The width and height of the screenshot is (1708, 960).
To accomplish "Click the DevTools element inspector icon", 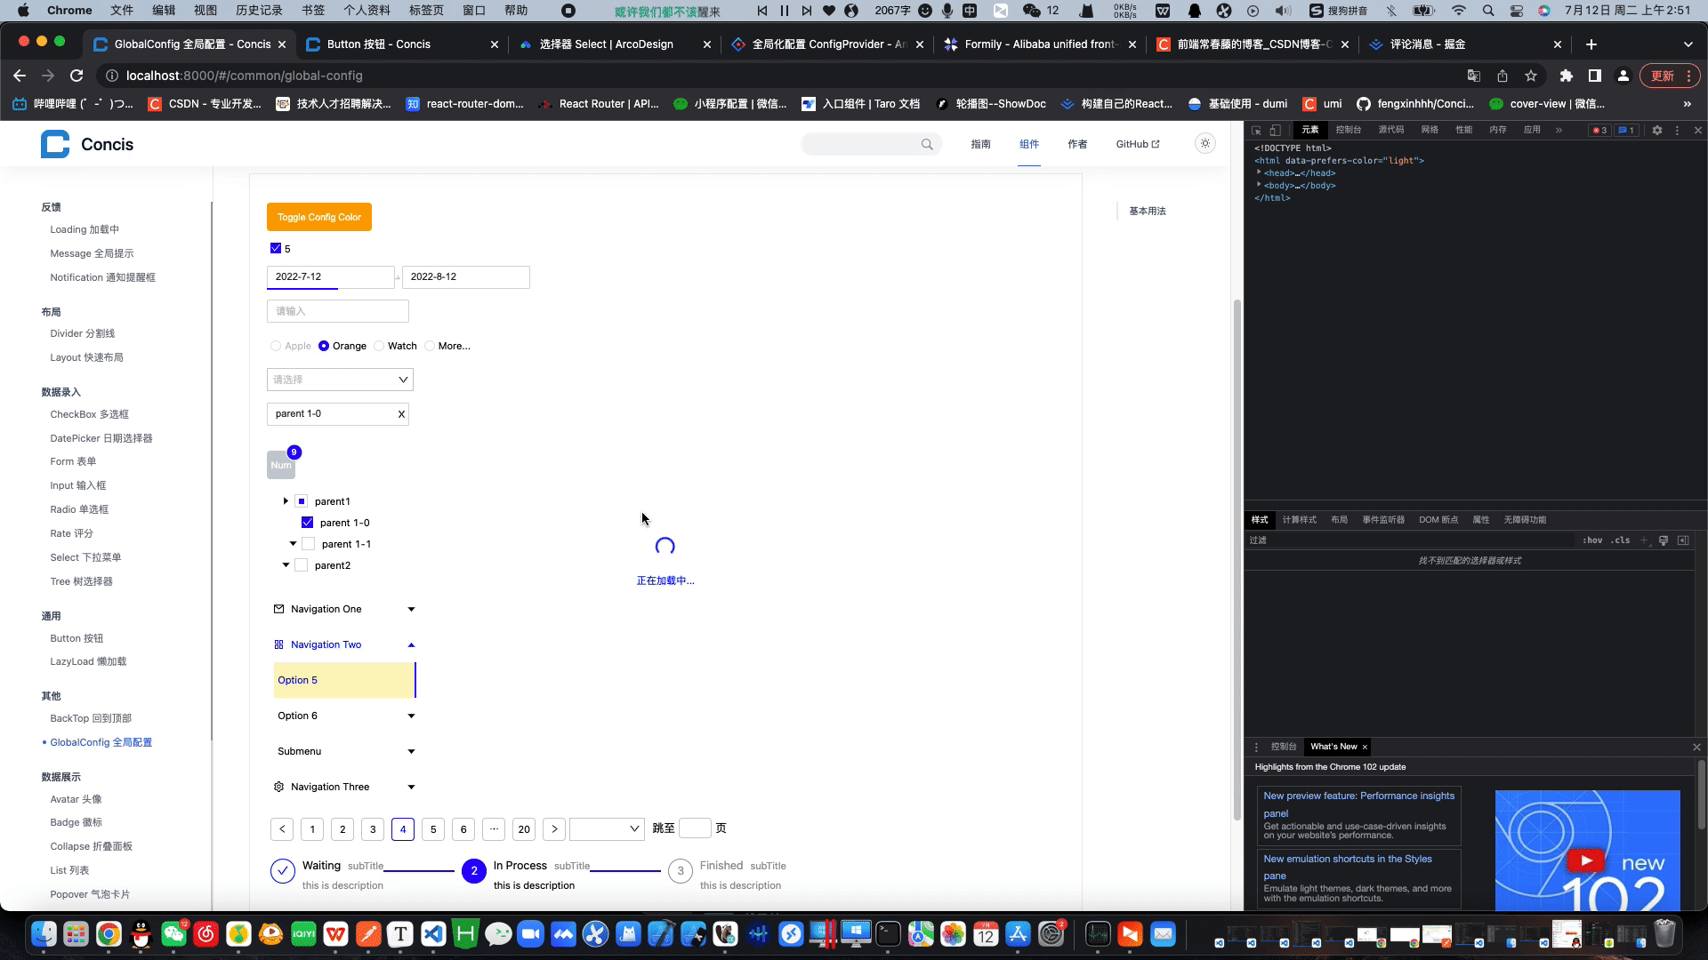I will [1256, 130].
